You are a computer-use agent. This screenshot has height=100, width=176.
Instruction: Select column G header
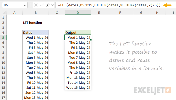click(x=141, y=12)
